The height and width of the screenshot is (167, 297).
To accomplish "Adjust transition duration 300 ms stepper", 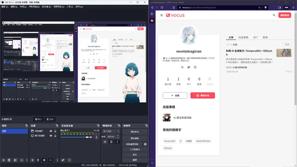I will point(118,136).
